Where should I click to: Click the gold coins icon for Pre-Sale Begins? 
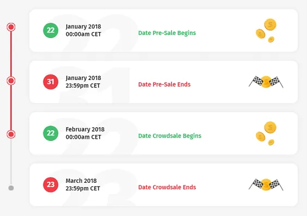coord(266,30)
